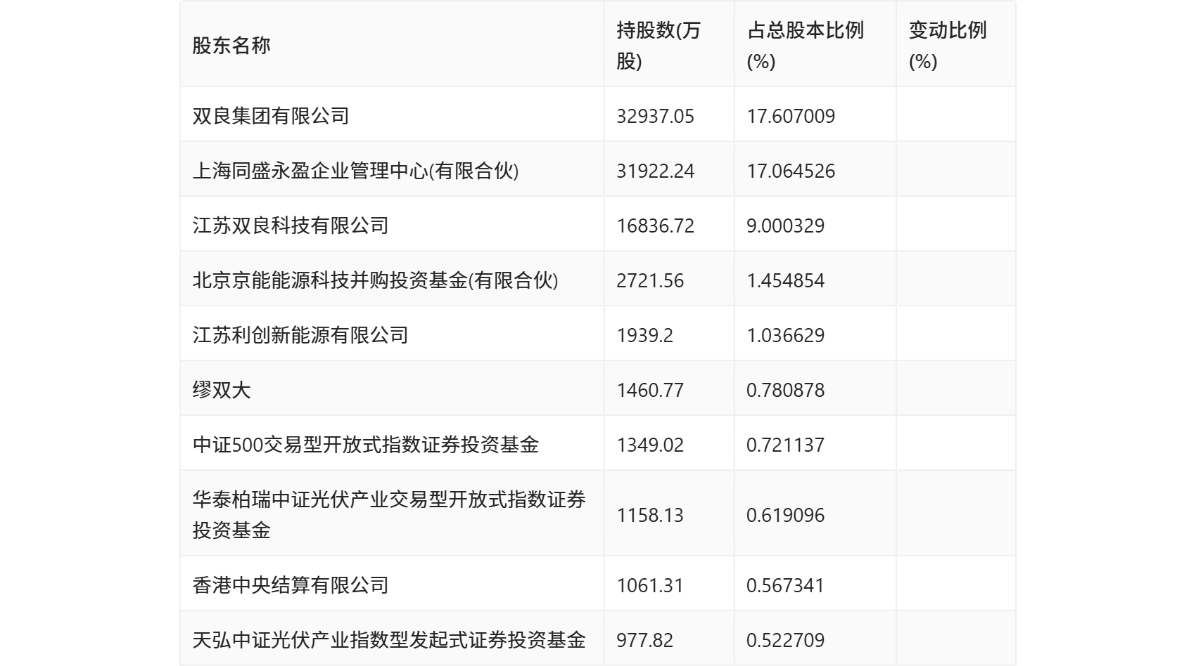Click the percentage 1.036629

(785, 335)
